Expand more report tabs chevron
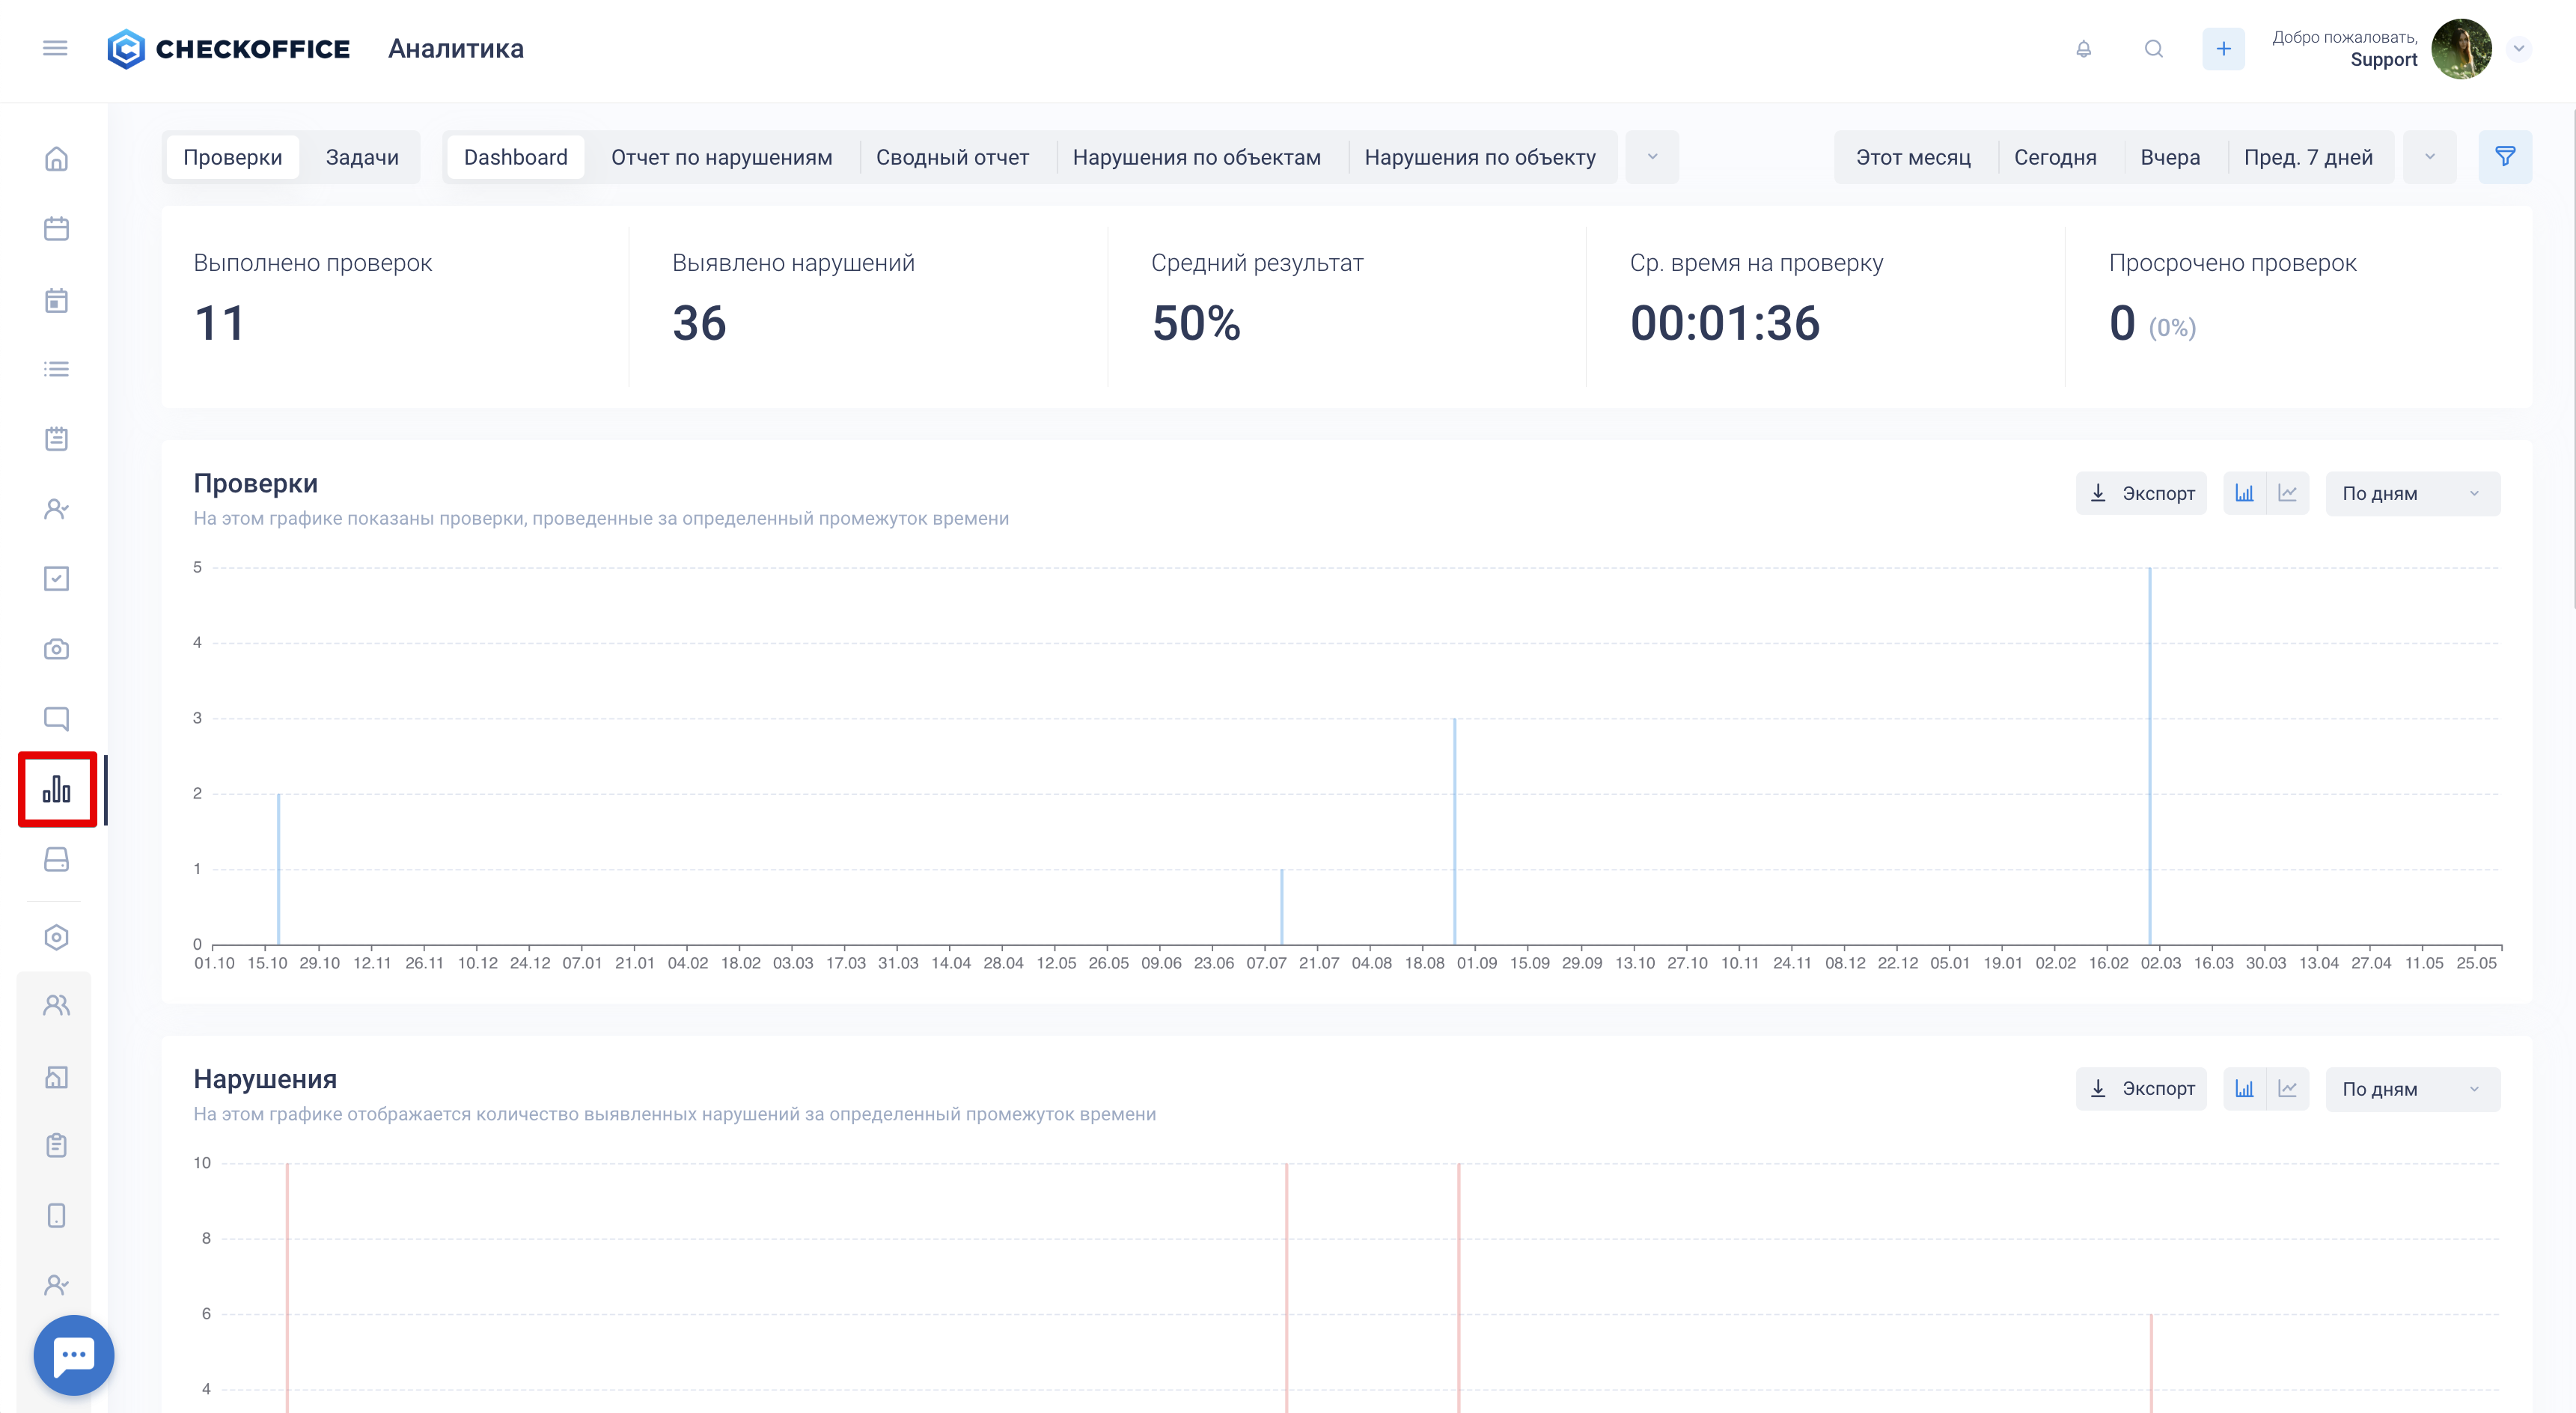 1652,157
